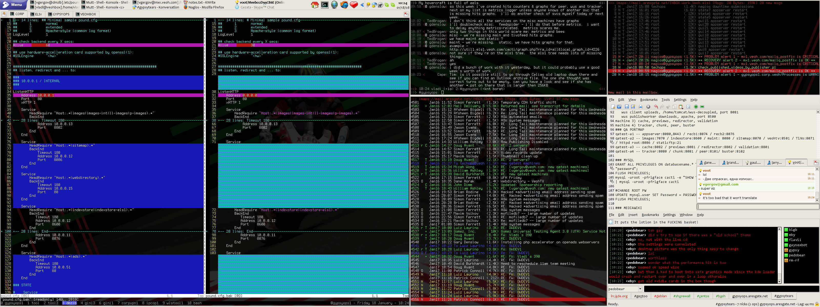Click the KWrite Save document icon
Image resolution: width=820 pixels, height=307 pixels.
(627, 107)
